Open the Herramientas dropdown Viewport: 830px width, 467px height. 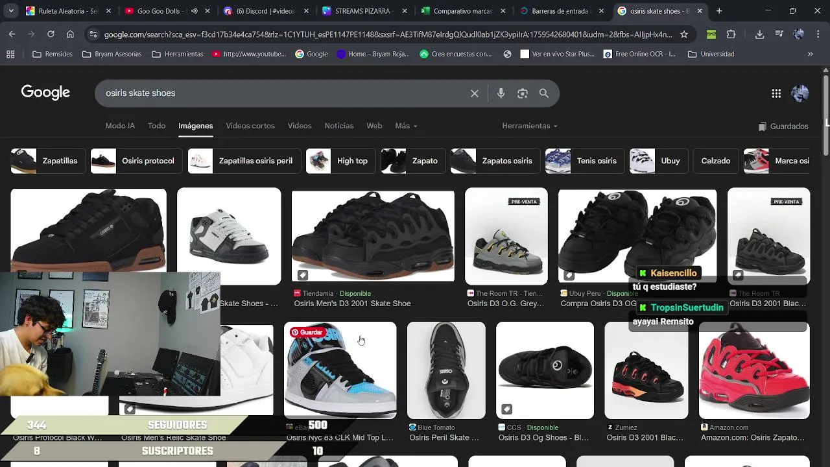click(x=529, y=126)
